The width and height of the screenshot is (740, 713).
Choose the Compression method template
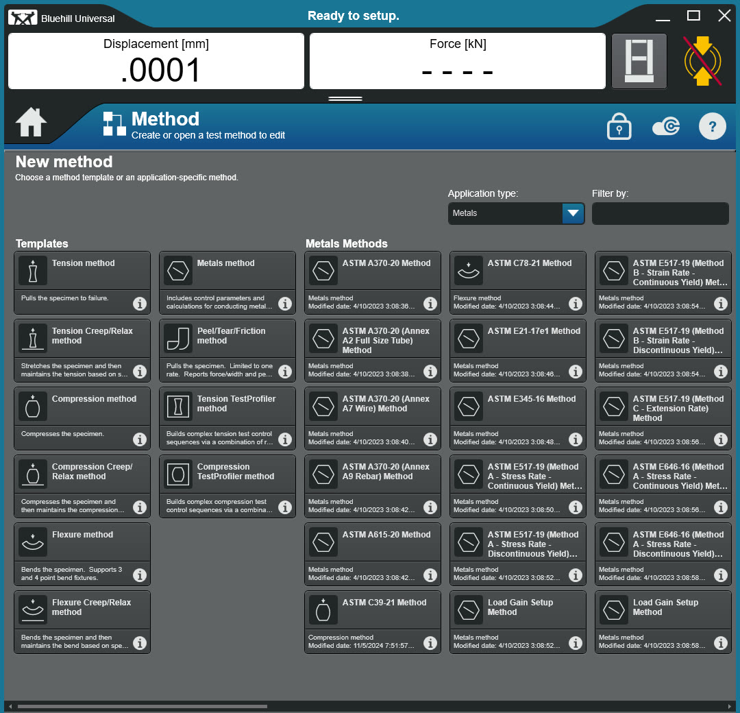(x=82, y=419)
